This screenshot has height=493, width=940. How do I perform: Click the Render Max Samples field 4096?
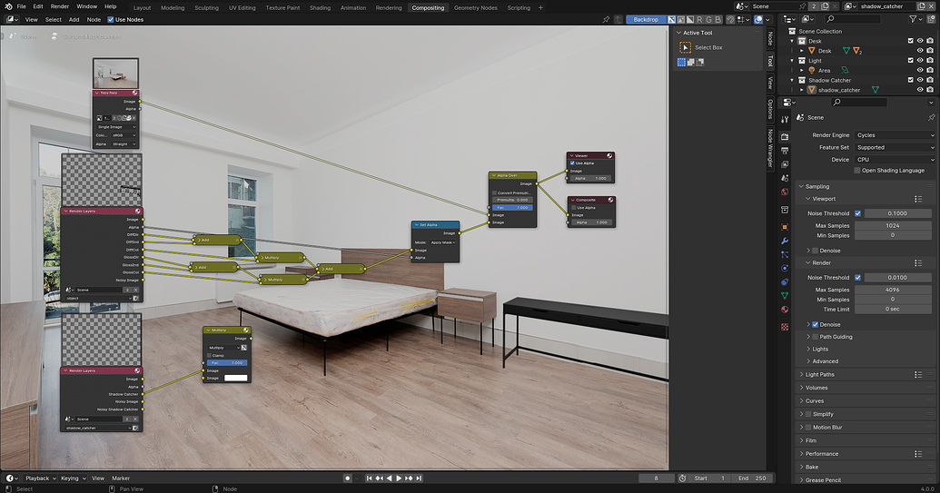click(x=893, y=290)
